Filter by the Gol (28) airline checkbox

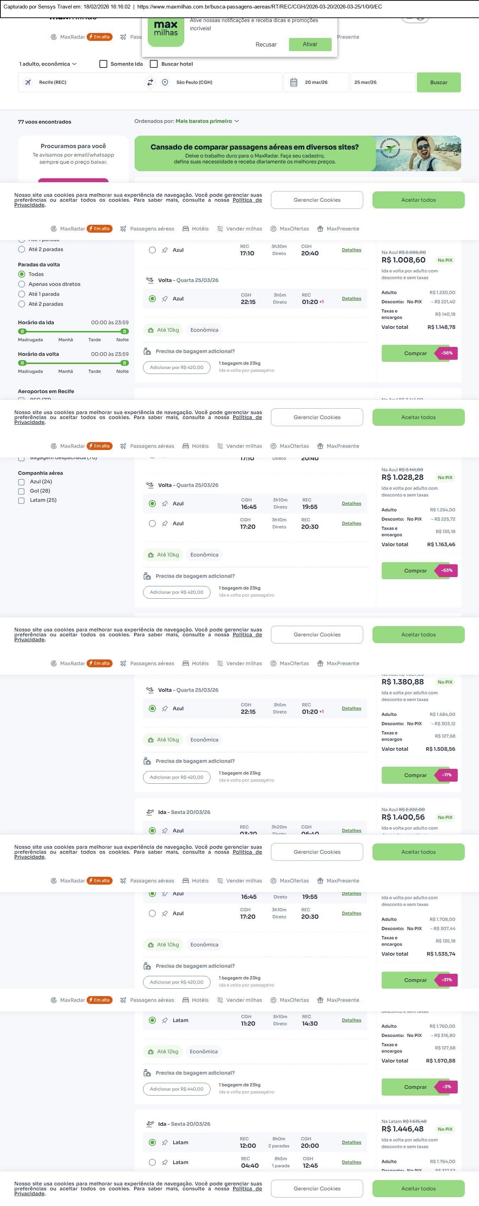pyautogui.click(x=22, y=491)
